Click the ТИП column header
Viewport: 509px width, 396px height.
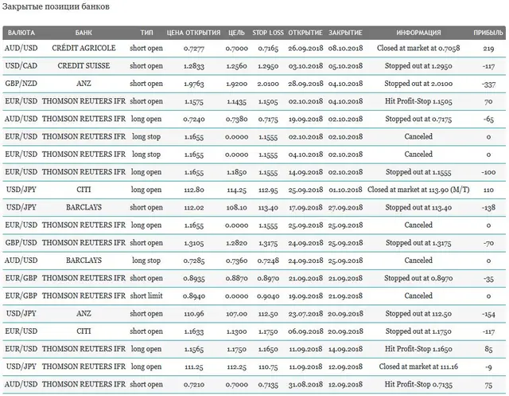tap(146, 33)
